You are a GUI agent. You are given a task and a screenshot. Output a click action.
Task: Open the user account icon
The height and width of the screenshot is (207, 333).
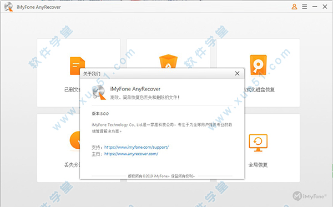[294, 7]
